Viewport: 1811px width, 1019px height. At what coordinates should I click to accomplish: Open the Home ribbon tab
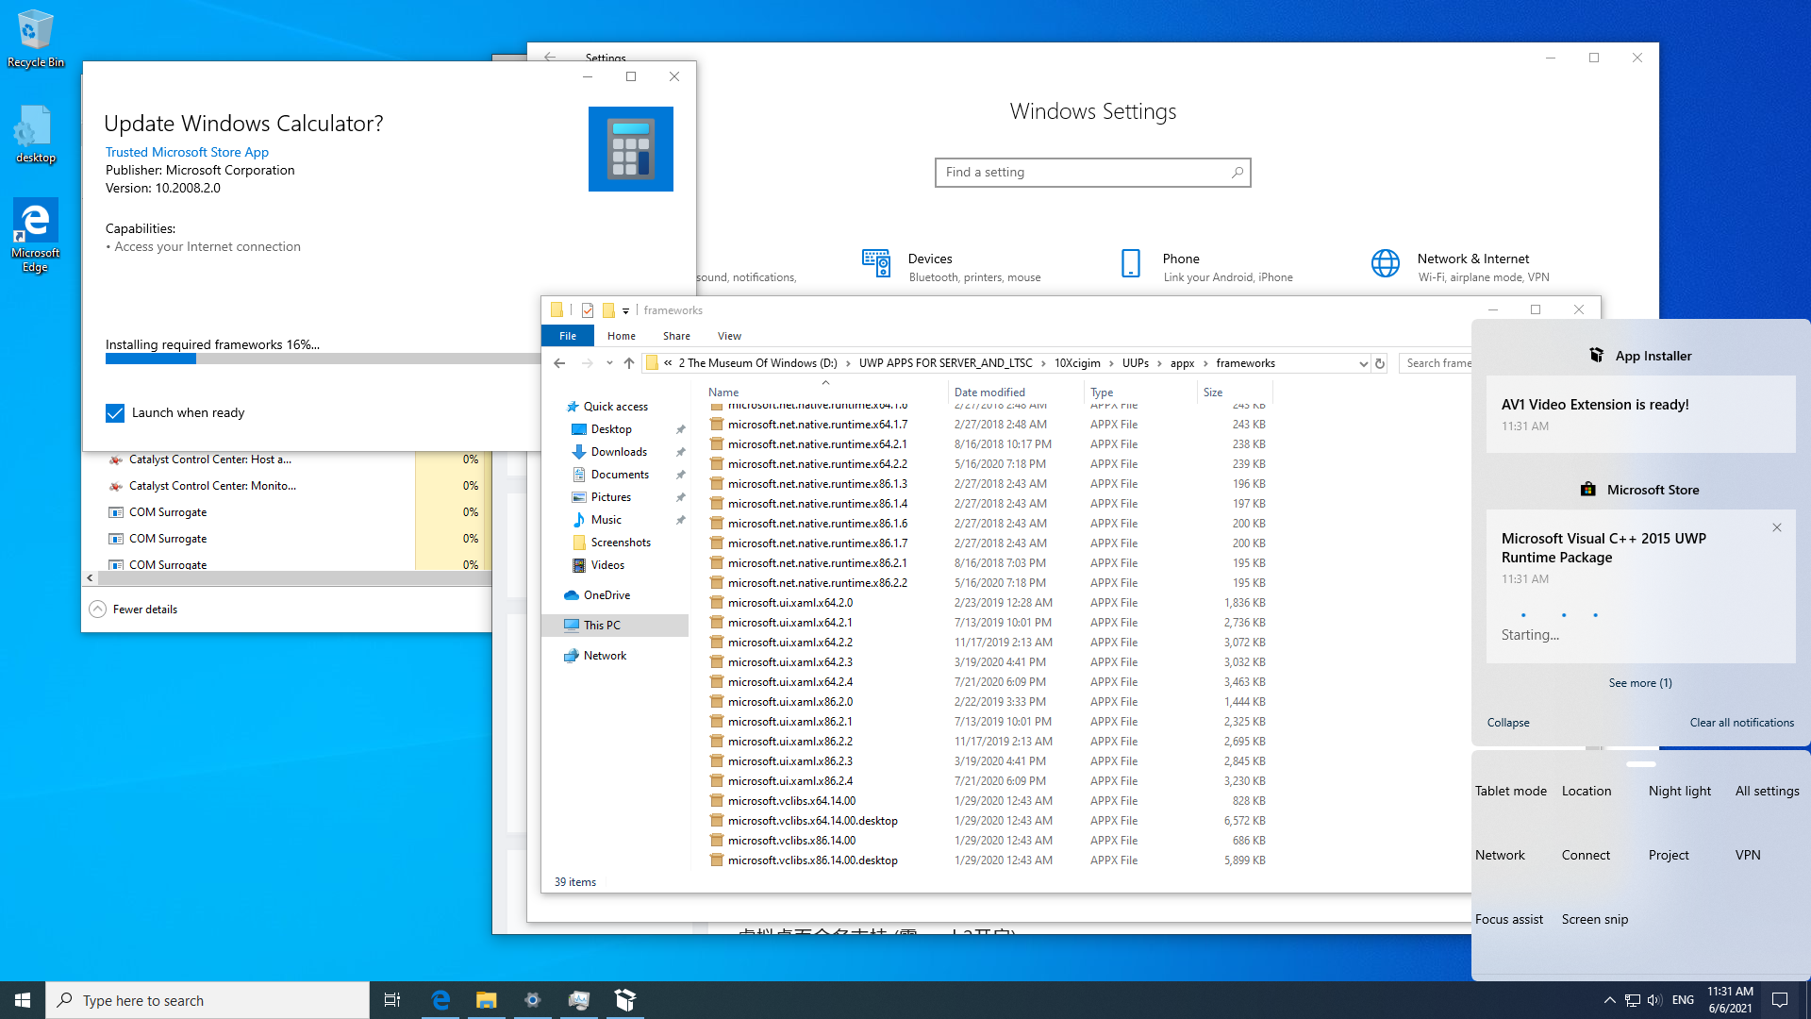tap(622, 336)
